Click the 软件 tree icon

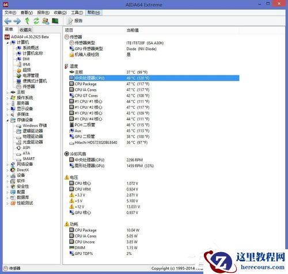tap(13, 181)
